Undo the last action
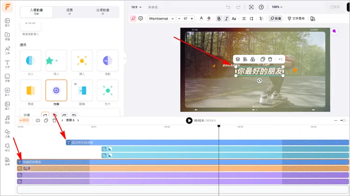Viewport: 350px width, 196px height. pos(228,7)
